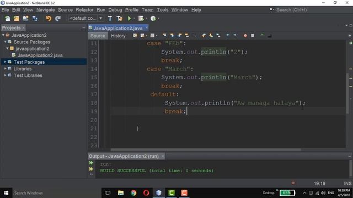Toggle the INS insert mode indicator
The image size is (353, 198).
347,183
